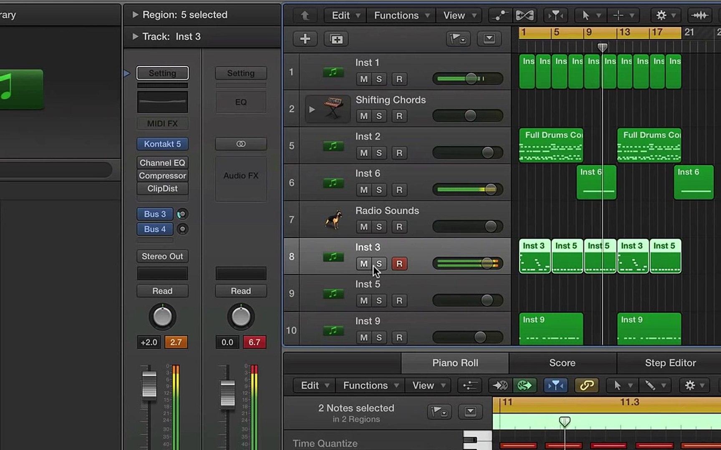Expand the Region inspector disclosure triangle
Screen dimensions: 721x450
click(135, 15)
